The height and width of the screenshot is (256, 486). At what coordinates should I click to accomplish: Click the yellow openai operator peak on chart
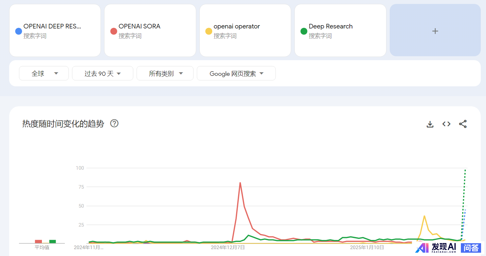(424, 216)
